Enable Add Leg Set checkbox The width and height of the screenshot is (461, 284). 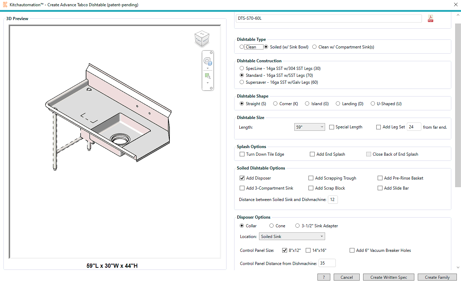click(x=379, y=127)
